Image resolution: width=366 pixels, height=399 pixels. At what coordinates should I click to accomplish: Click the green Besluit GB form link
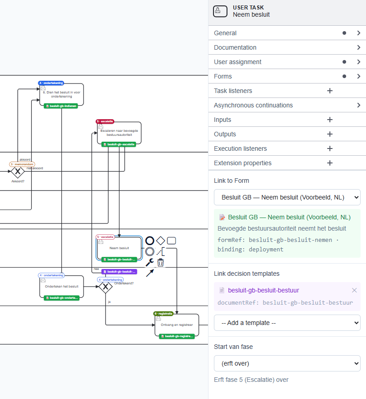(x=289, y=217)
